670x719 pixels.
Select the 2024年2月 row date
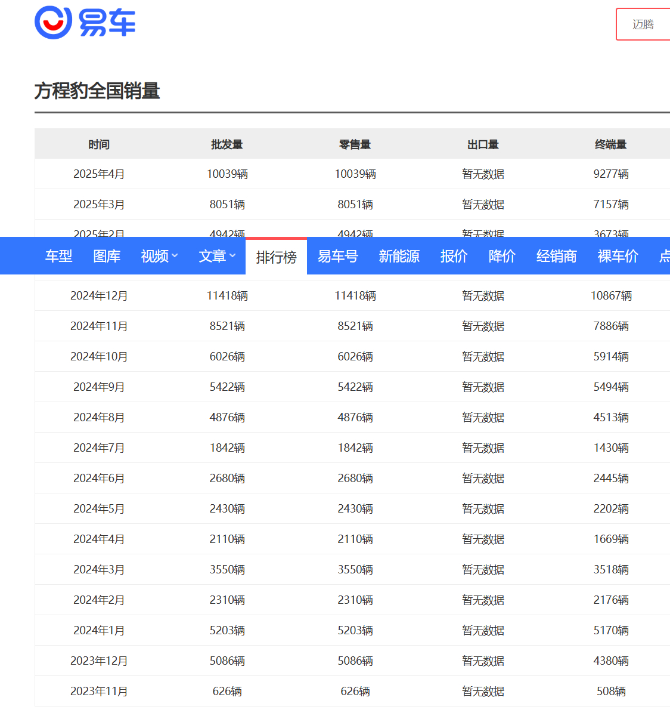point(99,600)
